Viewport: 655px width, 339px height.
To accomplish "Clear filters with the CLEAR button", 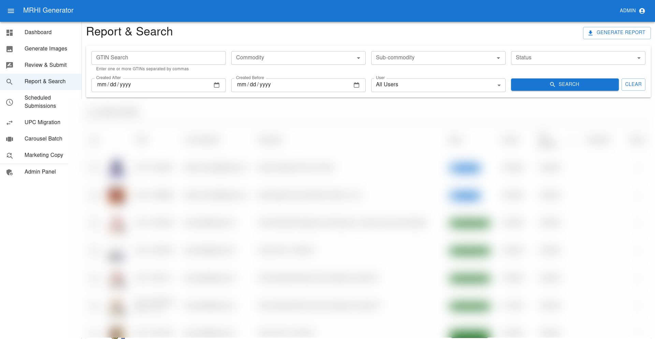I will [633, 84].
